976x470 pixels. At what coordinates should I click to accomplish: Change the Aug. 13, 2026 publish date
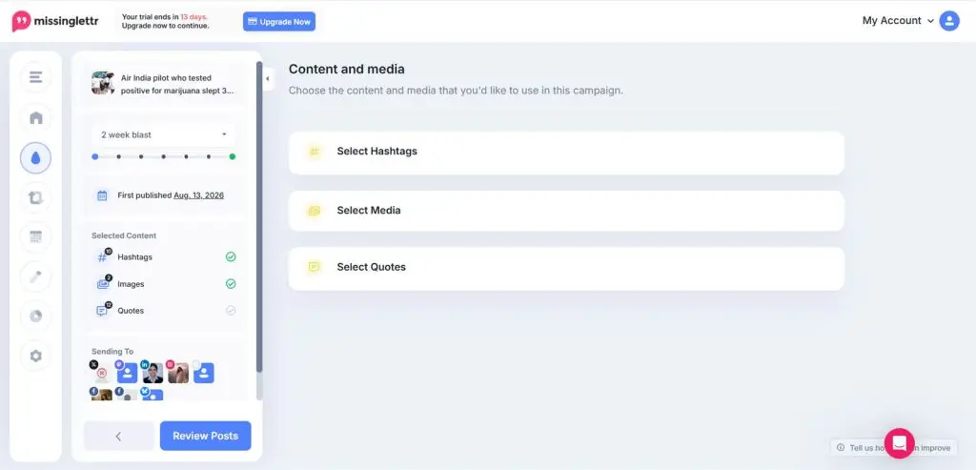[x=198, y=195]
